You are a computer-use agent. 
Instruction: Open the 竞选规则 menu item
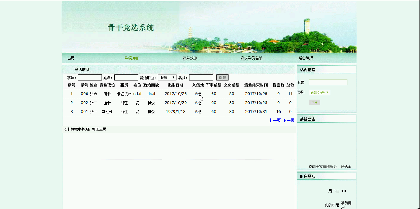tap(190, 58)
